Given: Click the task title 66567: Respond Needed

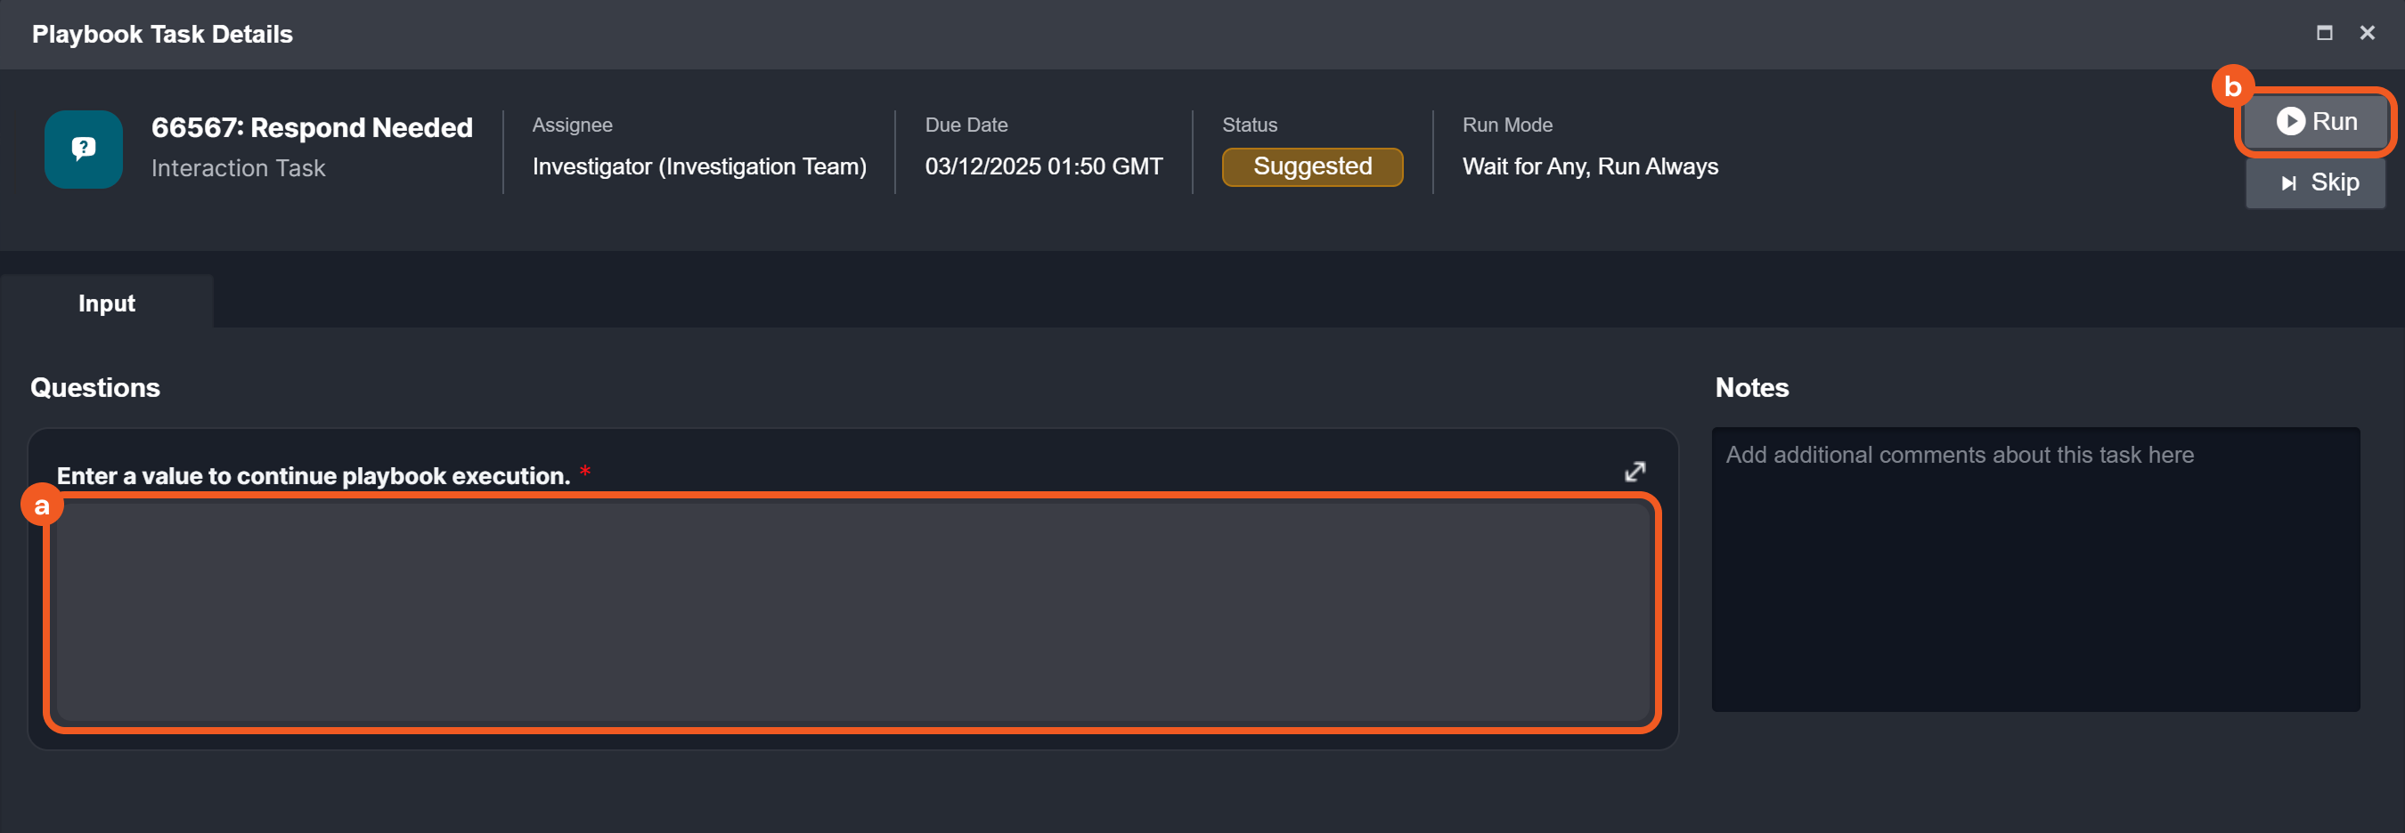Looking at the screenshot, I should pos(312,128).
